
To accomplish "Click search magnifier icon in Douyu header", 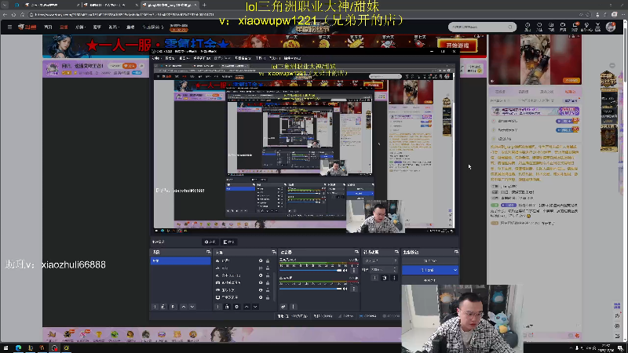I will point(509,27).
